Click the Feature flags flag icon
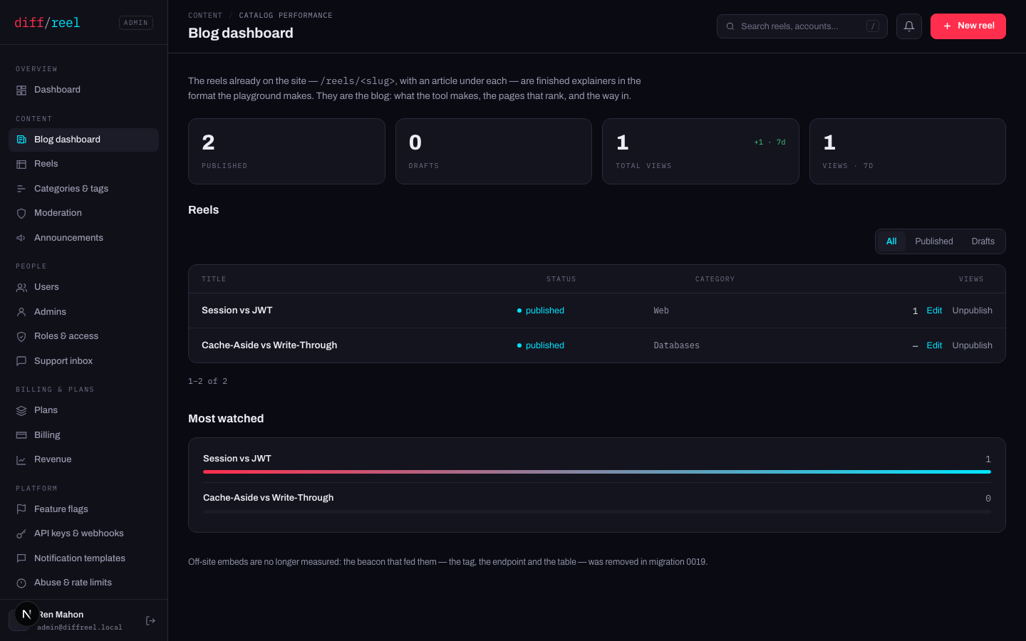Viewport: 1026px width, 641px height. coord(21,509)
